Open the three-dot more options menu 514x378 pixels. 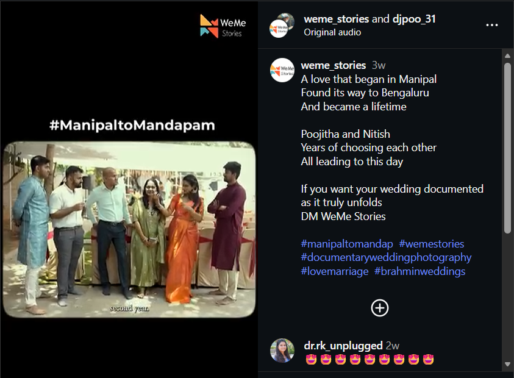[x=491, y=25]
